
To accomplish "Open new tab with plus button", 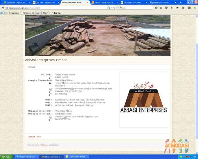I will 181,2.
